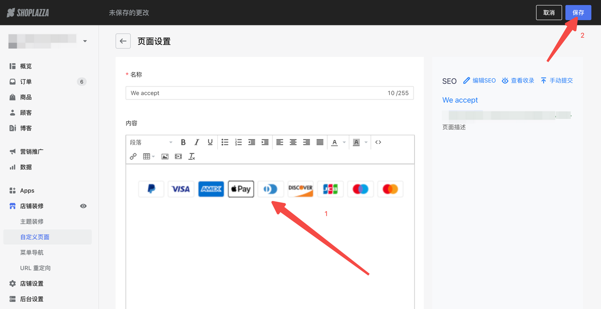Insert a bulleted list
This screenshot has width=601, height=309.
tap(225, 142)
